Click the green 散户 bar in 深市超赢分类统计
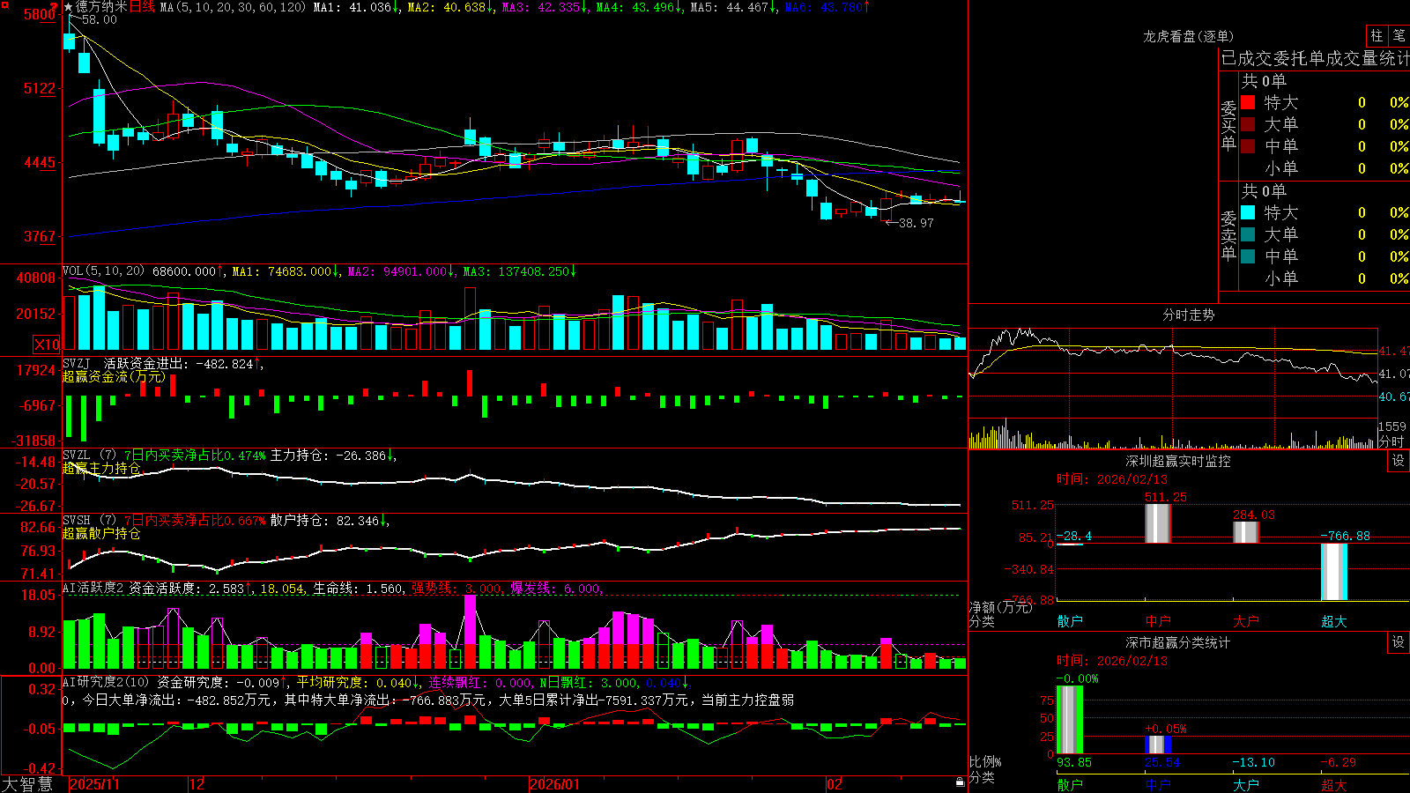The width and height of the screenshot is (1410, 793). 1070,720
